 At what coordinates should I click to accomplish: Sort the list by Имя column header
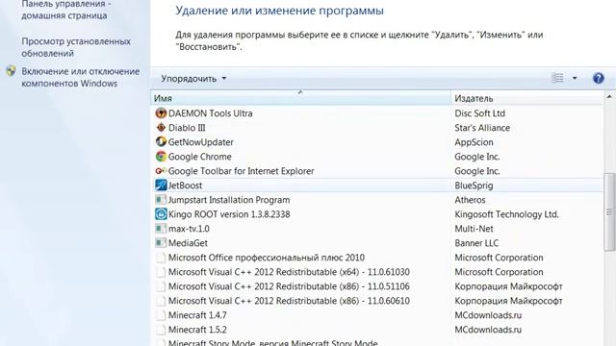coord(300,98)
